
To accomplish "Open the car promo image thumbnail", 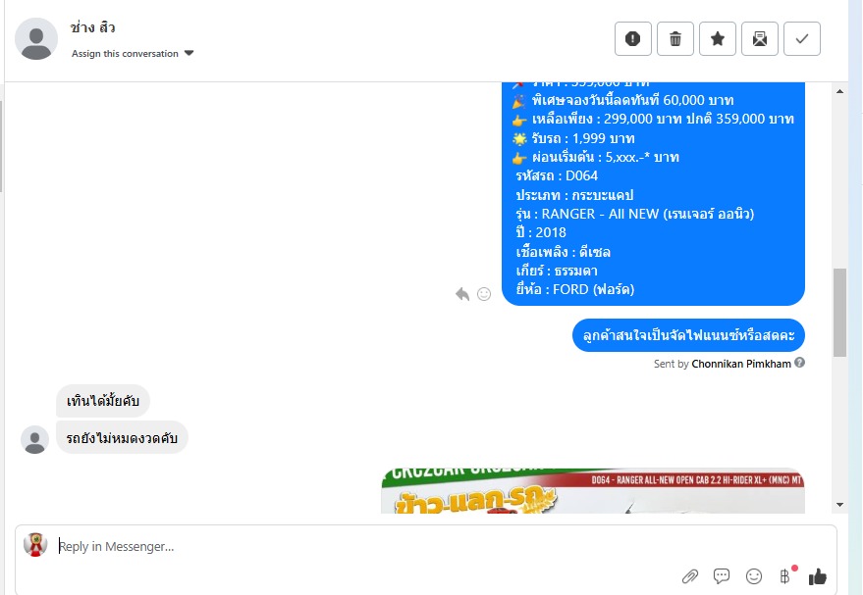I will [x=593, y=491].
